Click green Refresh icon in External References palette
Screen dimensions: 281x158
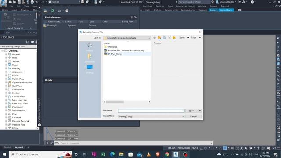(53, 11)
